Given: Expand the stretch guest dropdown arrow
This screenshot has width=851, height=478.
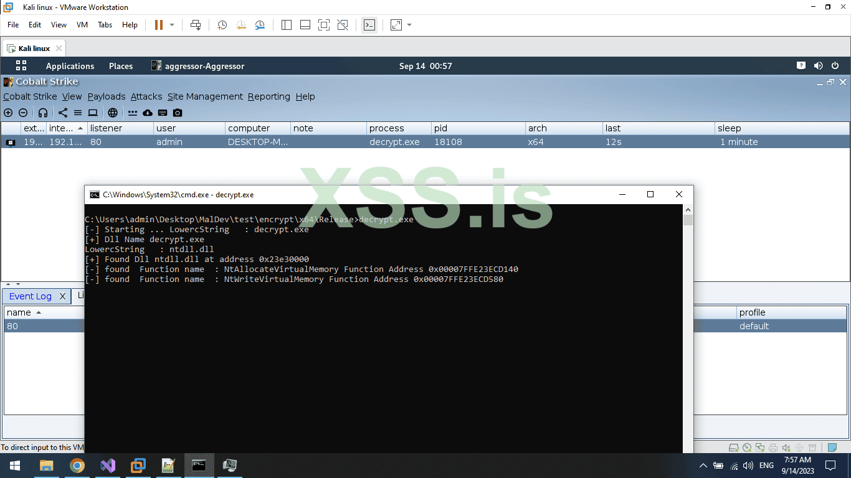Looking at the screenshot, I should tap(409, 25).
